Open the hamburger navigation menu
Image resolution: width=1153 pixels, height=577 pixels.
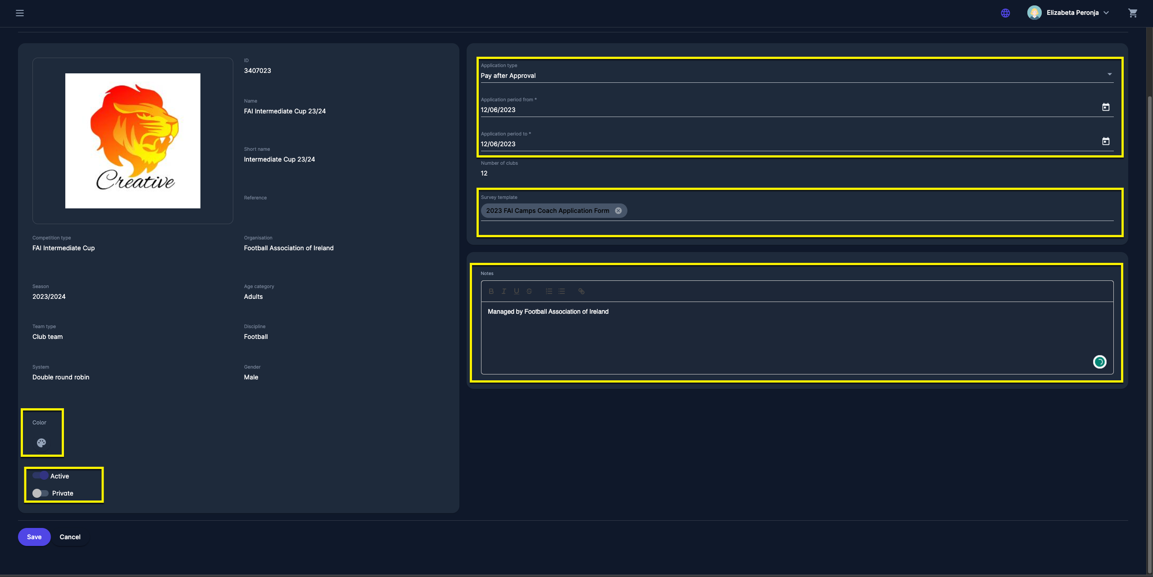pos(20,13)
